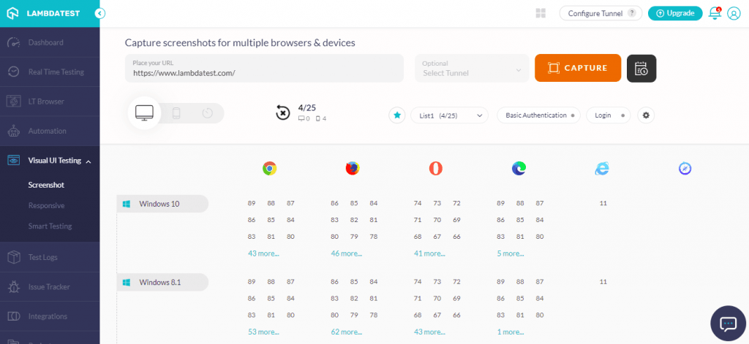Open the notifications bell
Viewport: 749px width, 344px height.
point(715,13)
